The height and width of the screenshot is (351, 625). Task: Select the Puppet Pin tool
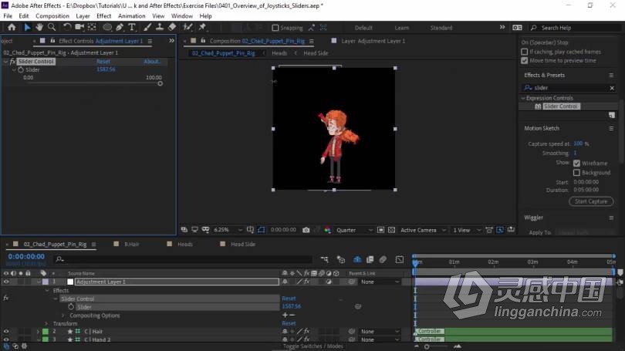tap(202, 27)
